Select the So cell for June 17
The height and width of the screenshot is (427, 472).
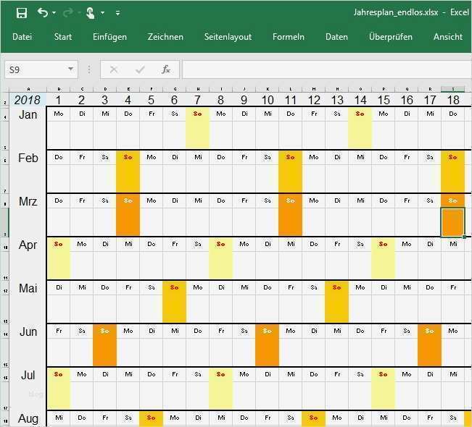[x=429, y=331]
